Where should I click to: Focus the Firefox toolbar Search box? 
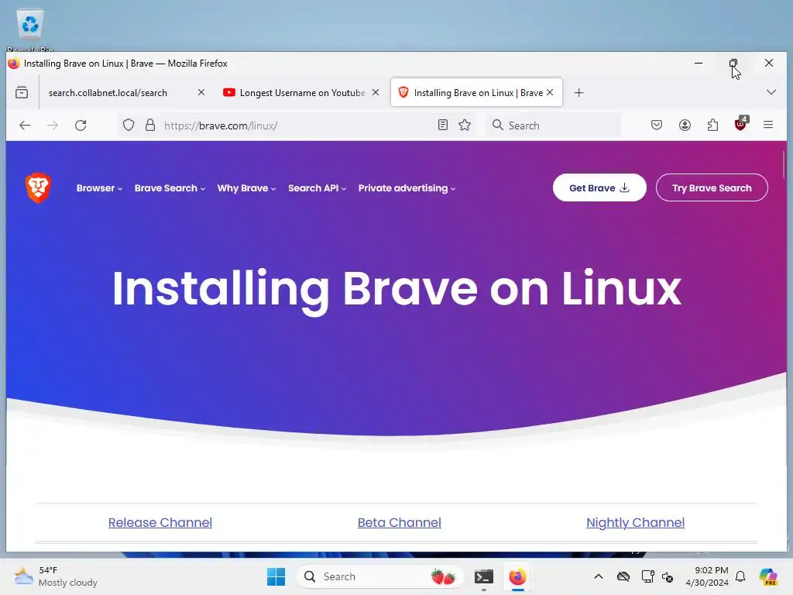click(554, 126)
